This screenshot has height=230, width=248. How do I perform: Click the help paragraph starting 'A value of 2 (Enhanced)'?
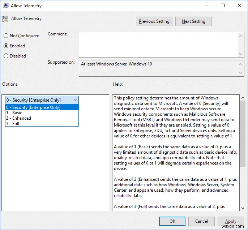click(175, 187)
